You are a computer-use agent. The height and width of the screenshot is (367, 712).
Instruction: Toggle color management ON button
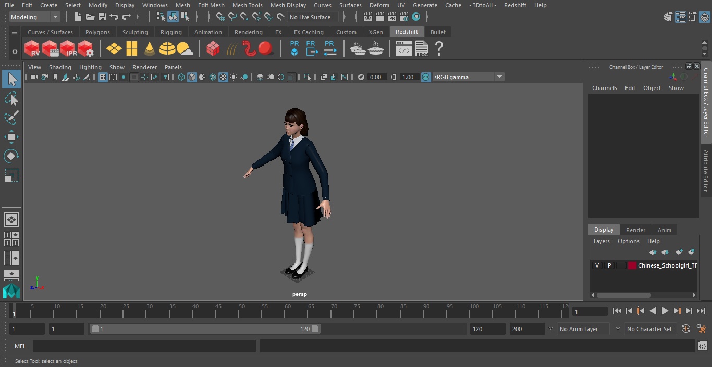[426, 77]
